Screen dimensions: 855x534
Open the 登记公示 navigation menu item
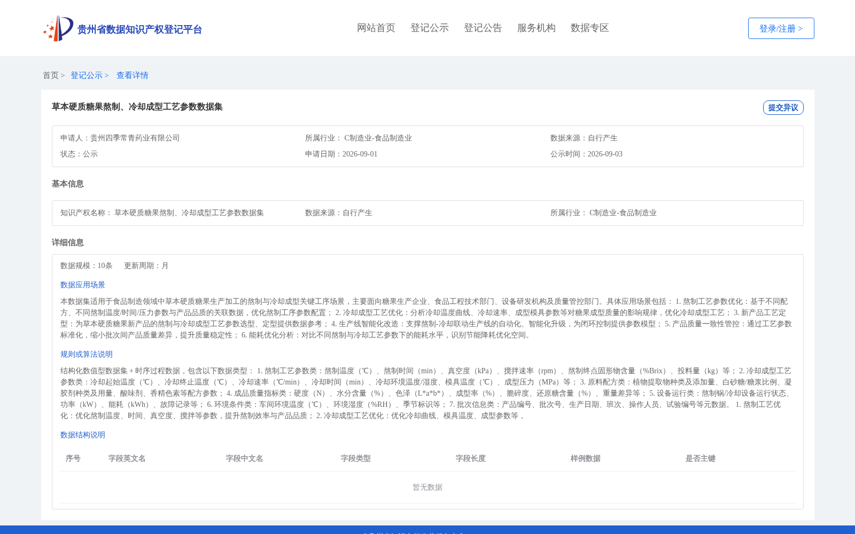(x=430, y=28)
